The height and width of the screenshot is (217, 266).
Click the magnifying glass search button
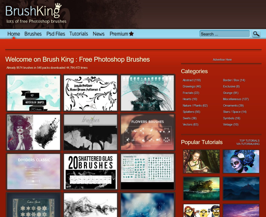click(256, 34)
